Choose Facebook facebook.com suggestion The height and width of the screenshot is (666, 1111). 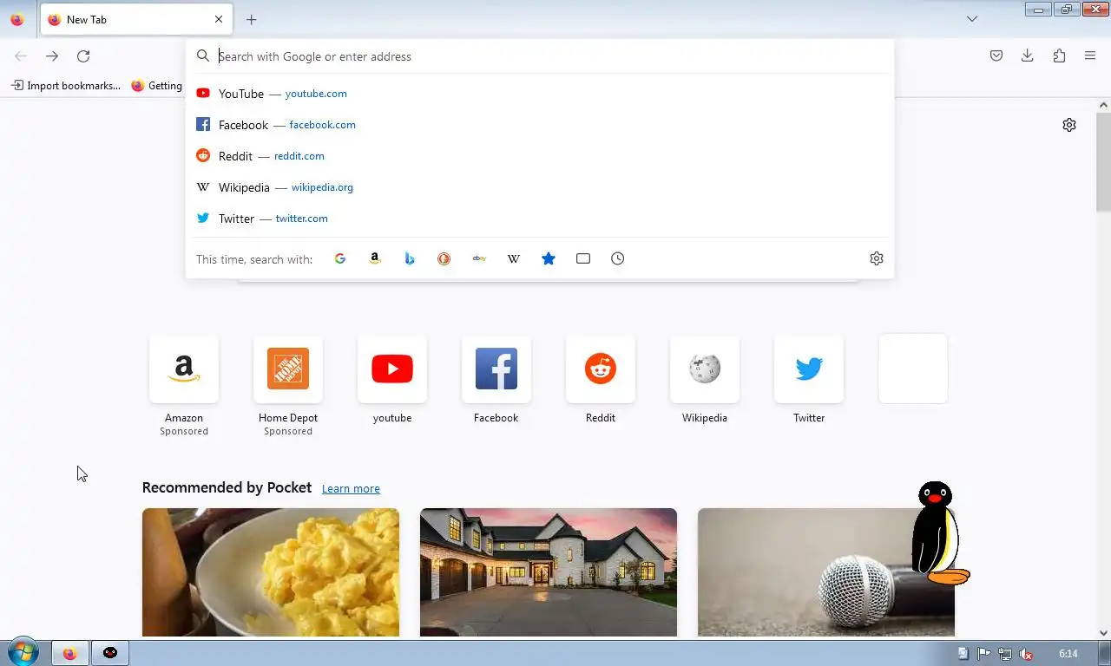point(540,125)
